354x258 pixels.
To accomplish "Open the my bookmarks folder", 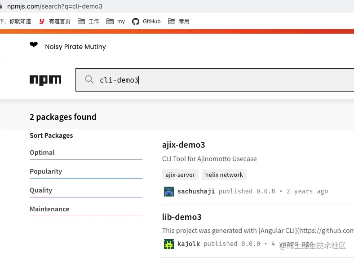I will click(x=115, y=22).
